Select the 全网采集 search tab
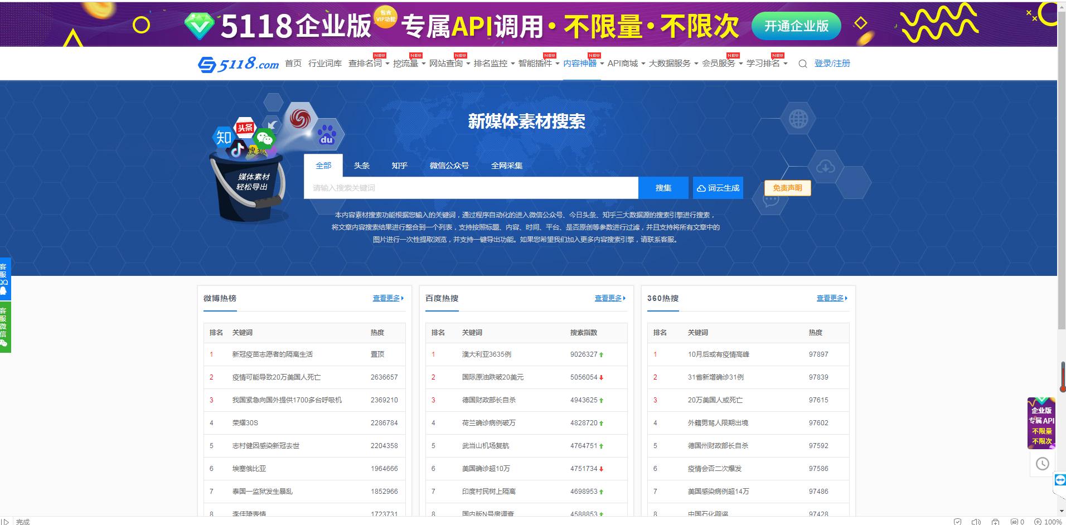 click(x=507, y=166)
